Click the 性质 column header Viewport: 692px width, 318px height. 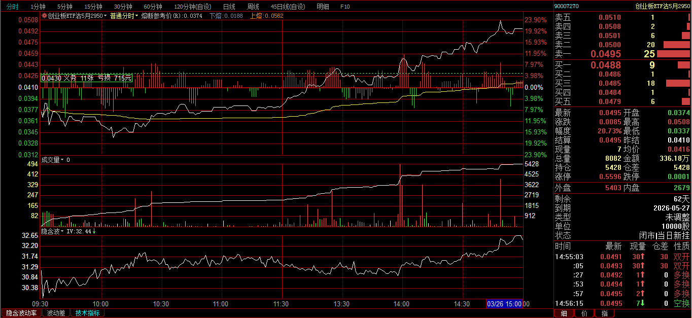pyautogui.click(x=682, y=246)
